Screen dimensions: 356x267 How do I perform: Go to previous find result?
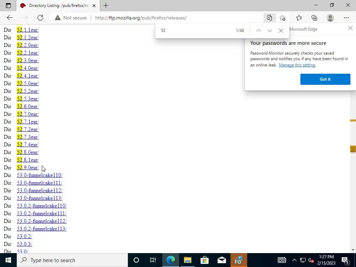pyautogui.click(x=258, y=31)
